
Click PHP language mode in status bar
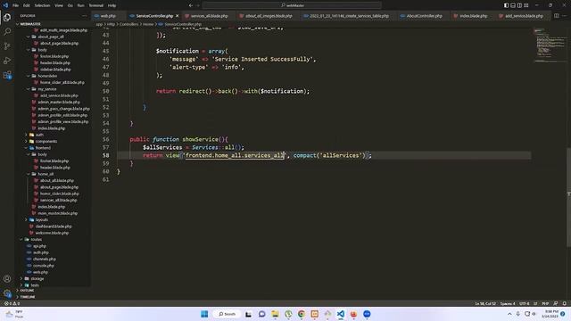click(x=545, y=303)
